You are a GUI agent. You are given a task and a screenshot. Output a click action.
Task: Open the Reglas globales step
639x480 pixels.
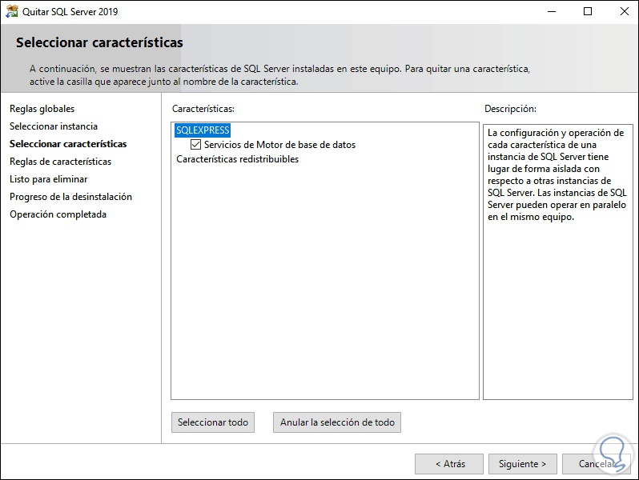point(42,109)
